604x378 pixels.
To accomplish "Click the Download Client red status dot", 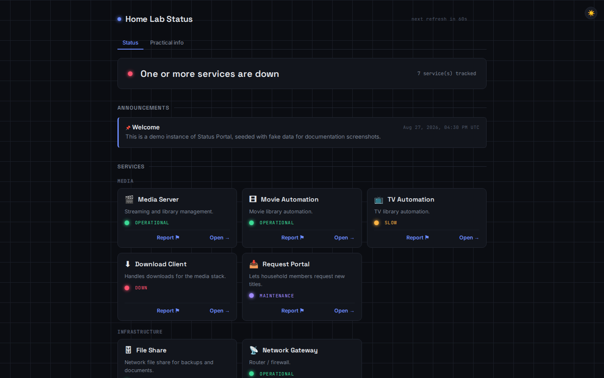I will tap(127, 288).
